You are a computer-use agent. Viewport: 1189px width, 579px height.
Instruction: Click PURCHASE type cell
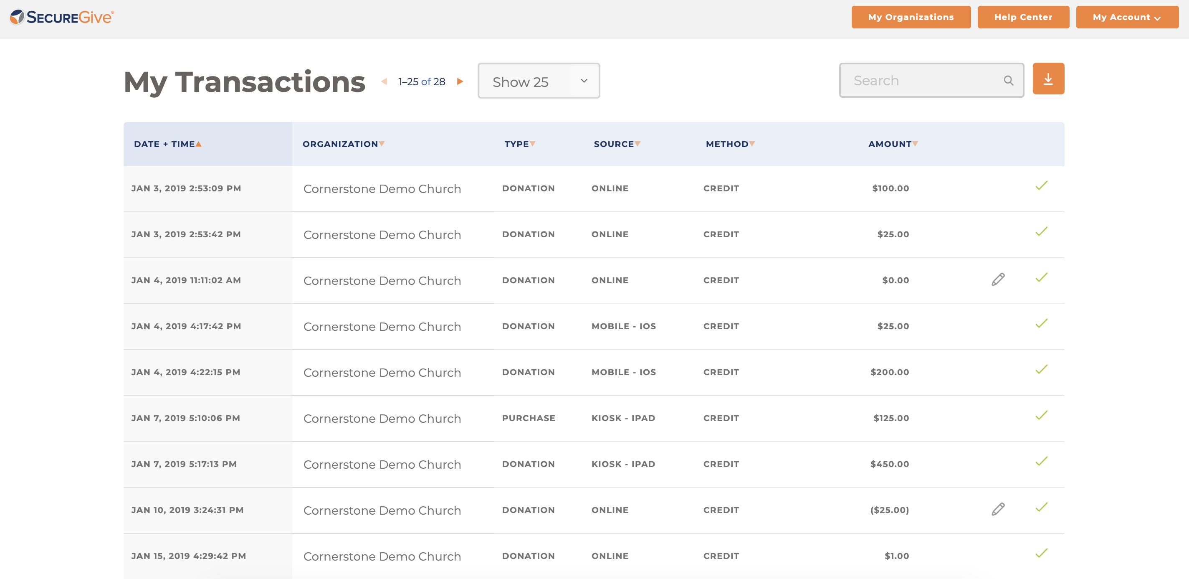(529, 418)
